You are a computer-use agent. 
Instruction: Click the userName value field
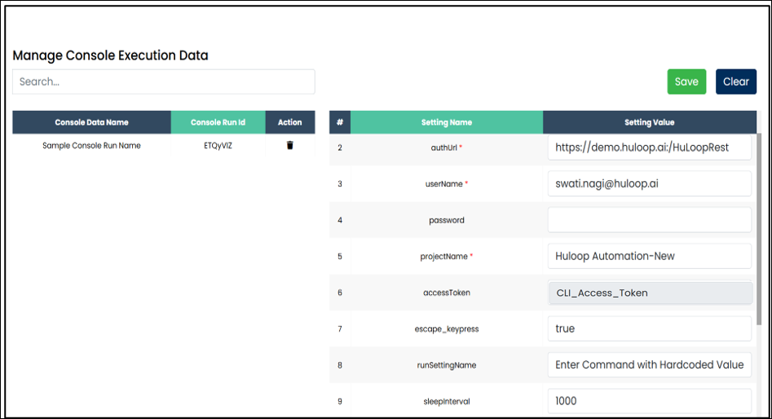coord(649,183)
